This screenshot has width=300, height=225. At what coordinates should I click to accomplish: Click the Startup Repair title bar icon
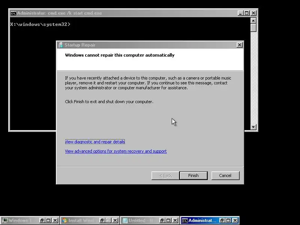click(x=61, y=45)
